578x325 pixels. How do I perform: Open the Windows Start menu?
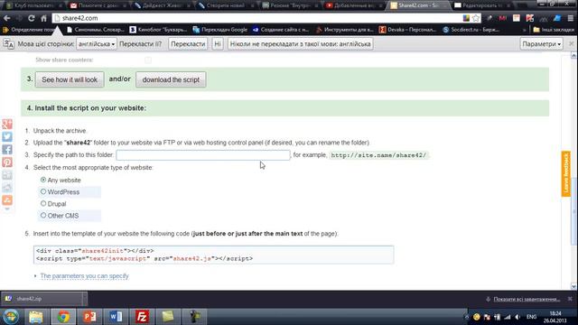[11, 317]
